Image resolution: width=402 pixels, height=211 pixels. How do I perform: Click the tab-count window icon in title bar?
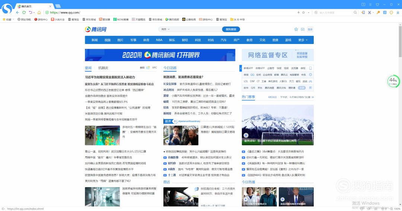(x=363, y=4)
